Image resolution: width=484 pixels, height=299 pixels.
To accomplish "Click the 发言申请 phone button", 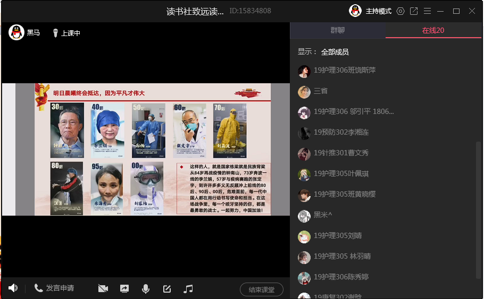I will click(x=54, y=288).
